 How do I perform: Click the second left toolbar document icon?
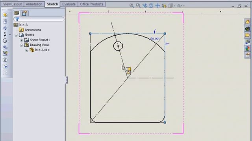pos(5,22)
